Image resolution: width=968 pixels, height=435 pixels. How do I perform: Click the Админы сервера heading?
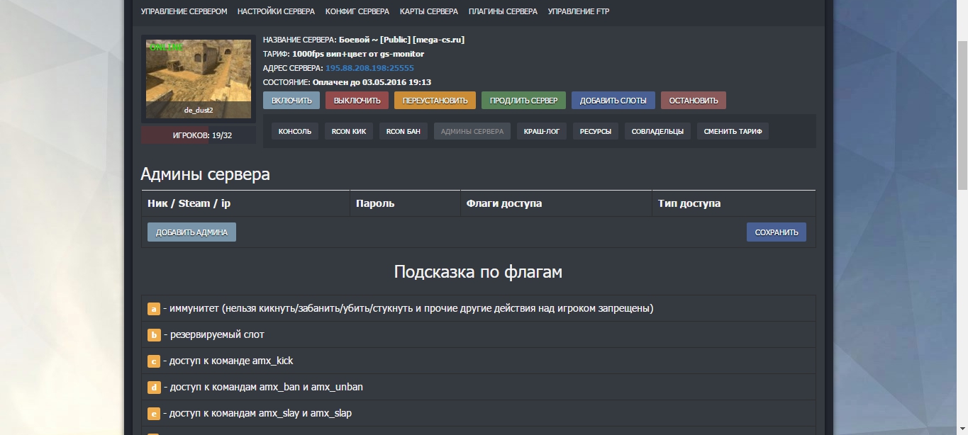coord(205,174)
